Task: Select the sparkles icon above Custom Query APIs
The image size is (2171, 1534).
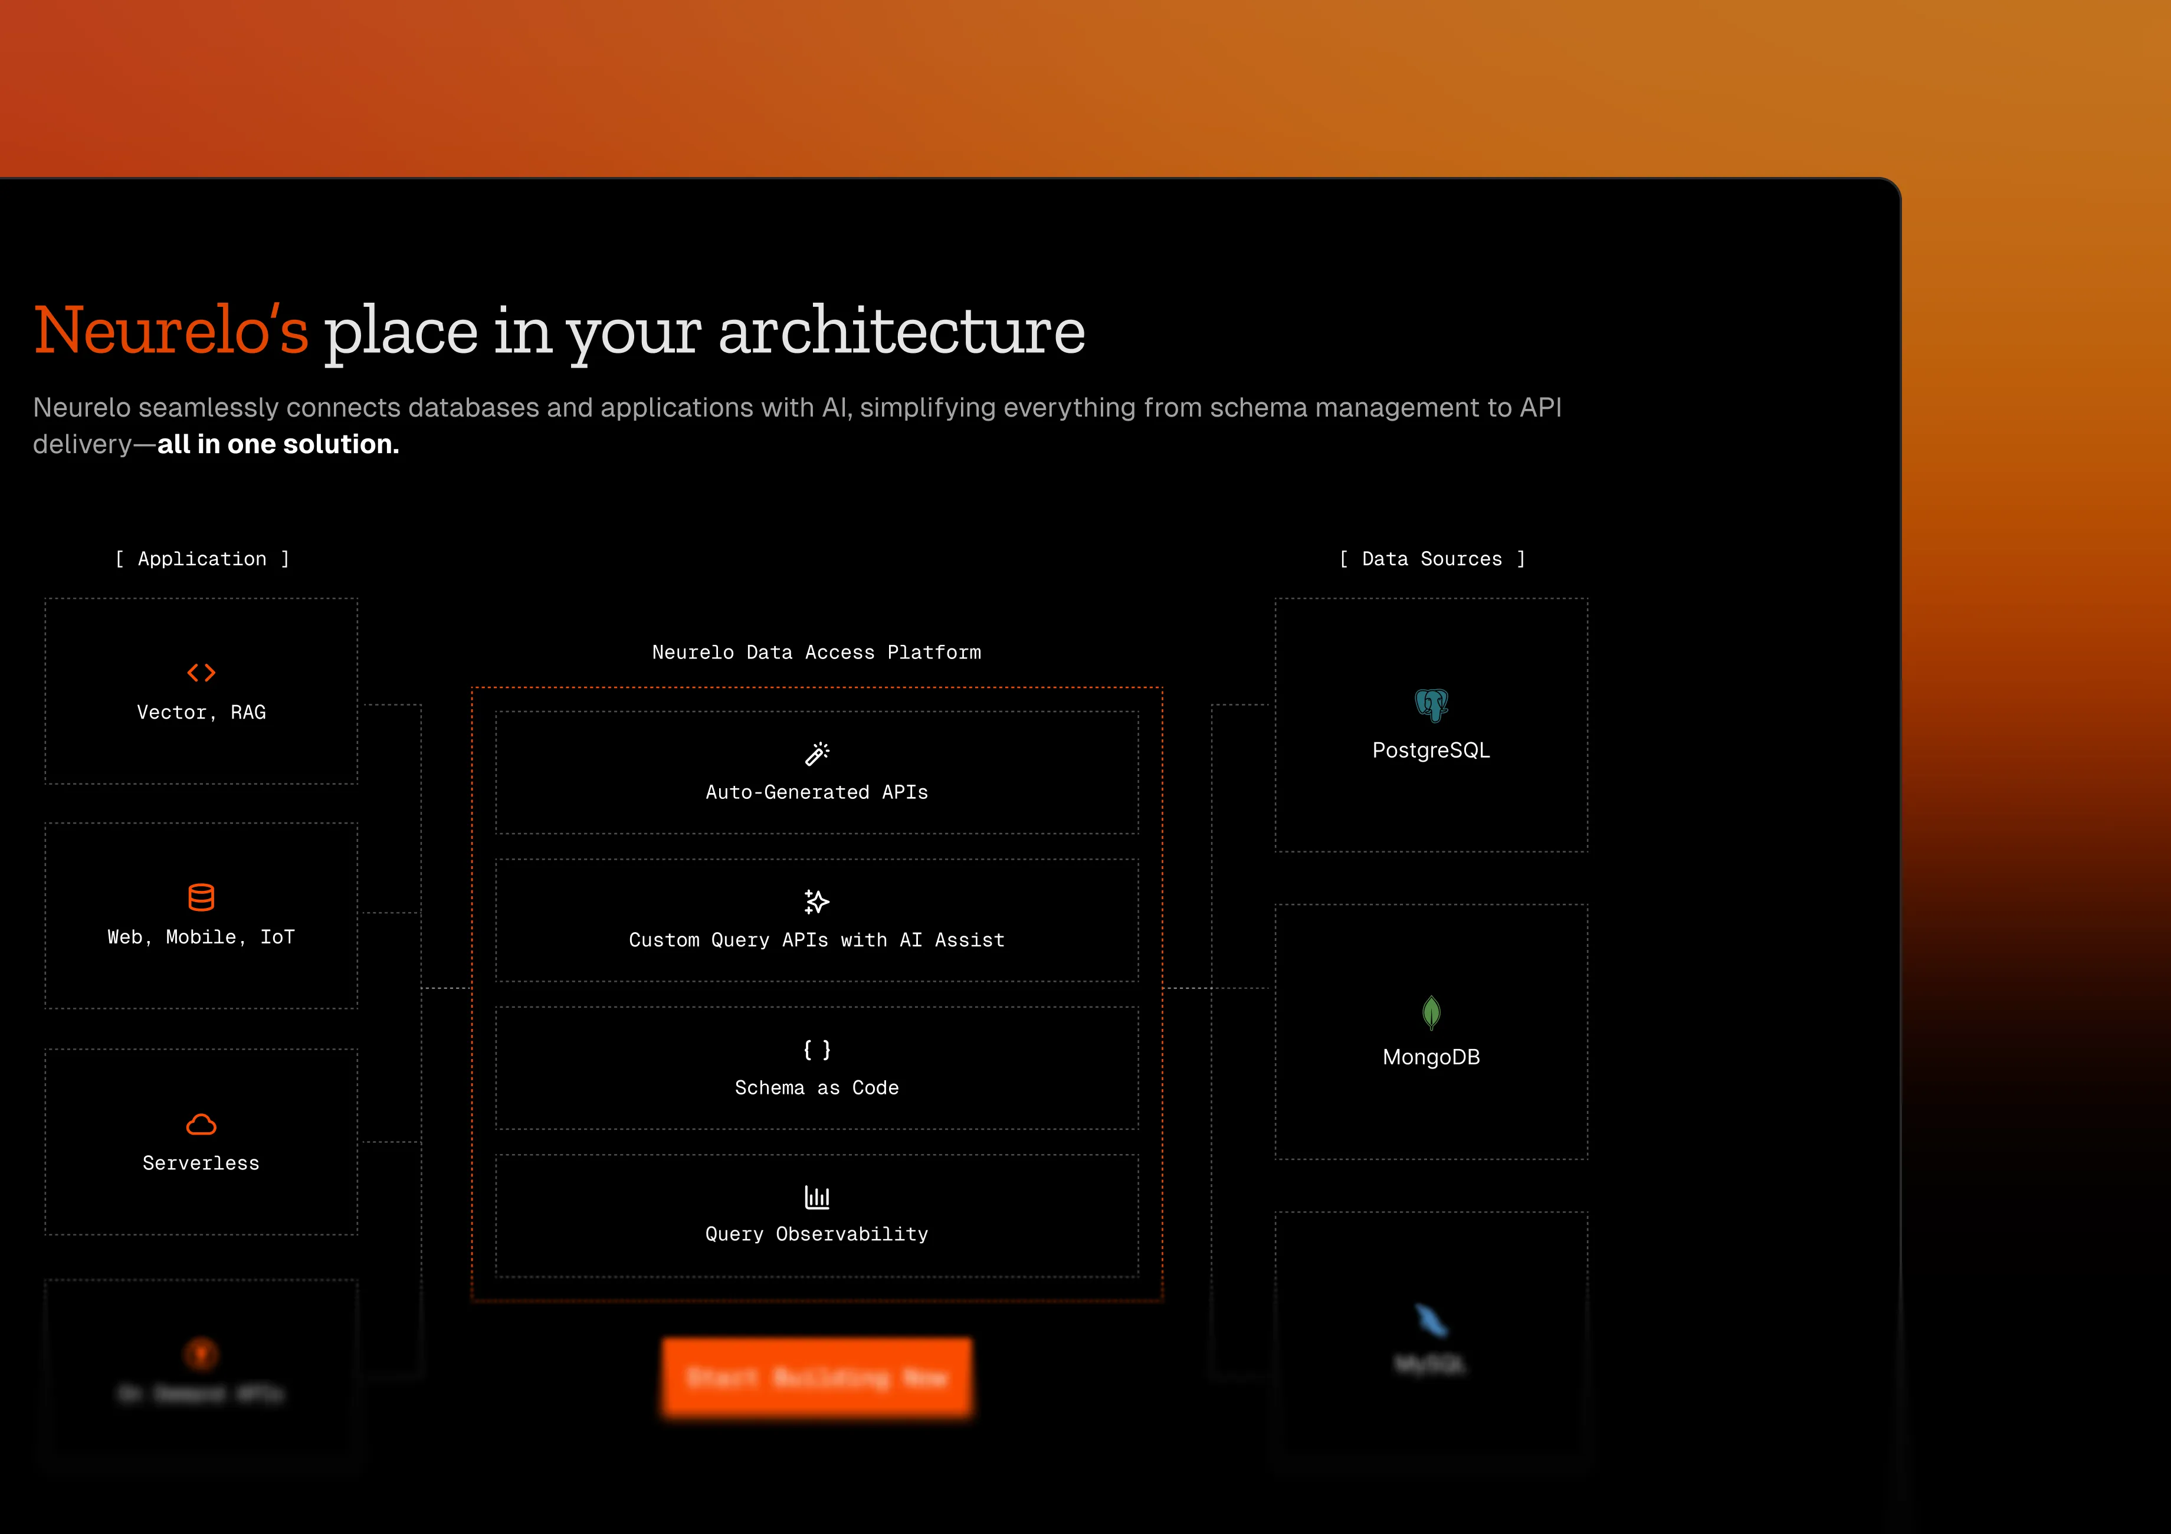Action: (x=816, y=902)
